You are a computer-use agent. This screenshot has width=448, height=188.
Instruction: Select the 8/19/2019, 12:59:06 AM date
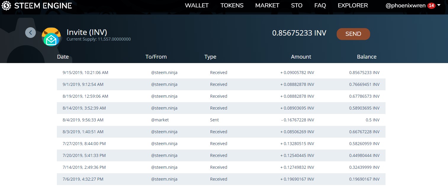[85, 96]
